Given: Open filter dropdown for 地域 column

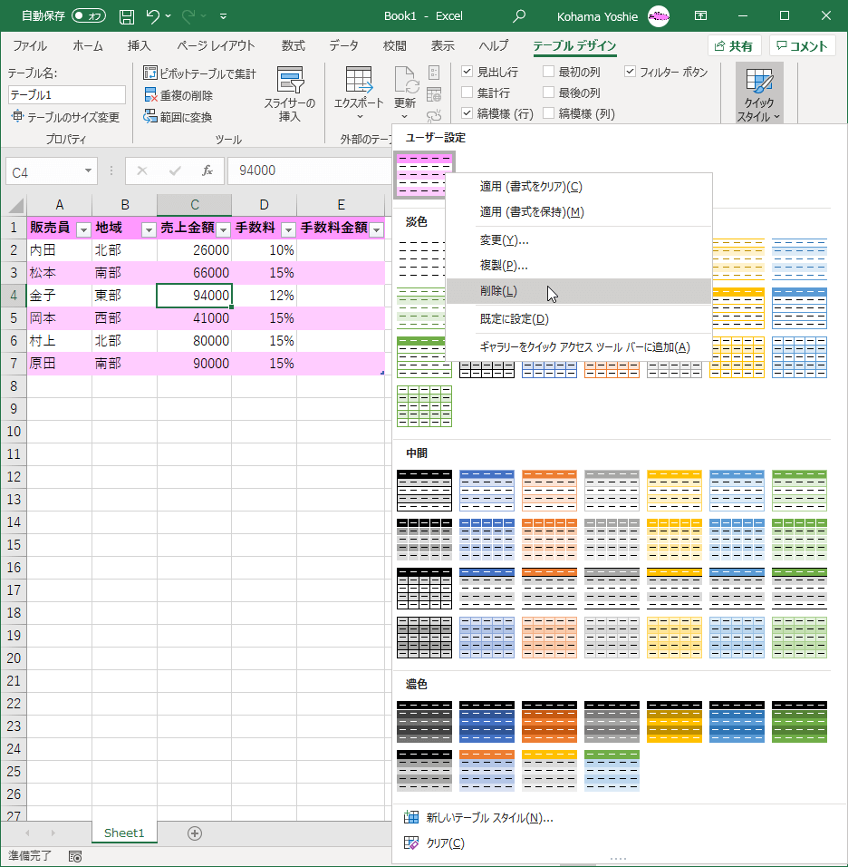Looking at the screenshot, I should pyautogui.click(x=149, y=229).
